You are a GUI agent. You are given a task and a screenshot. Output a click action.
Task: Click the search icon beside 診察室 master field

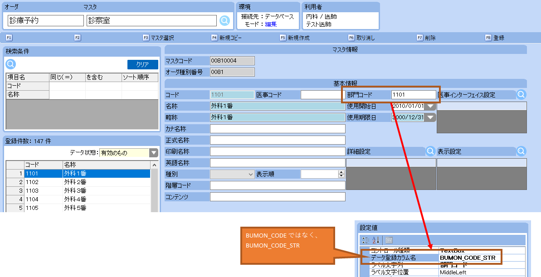224,20
